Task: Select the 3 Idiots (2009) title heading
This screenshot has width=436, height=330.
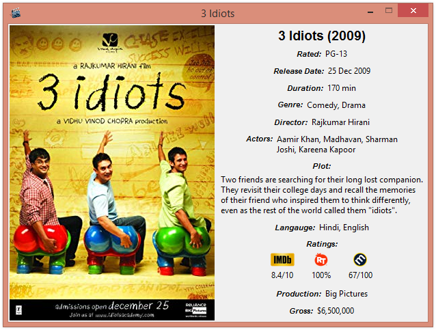Action: 322,36
